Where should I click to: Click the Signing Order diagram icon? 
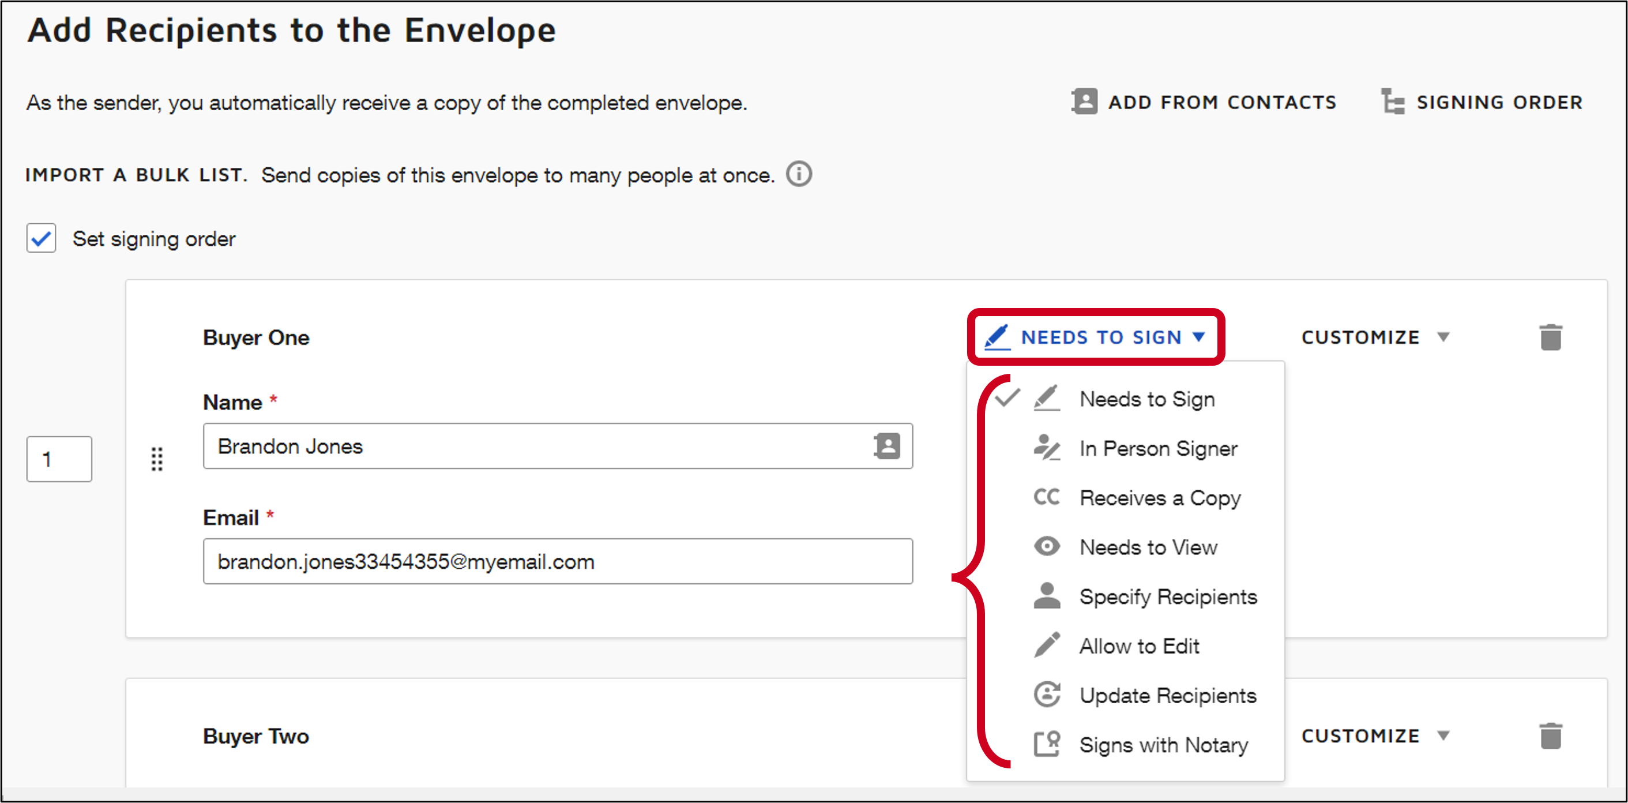tap(1392, 102)
